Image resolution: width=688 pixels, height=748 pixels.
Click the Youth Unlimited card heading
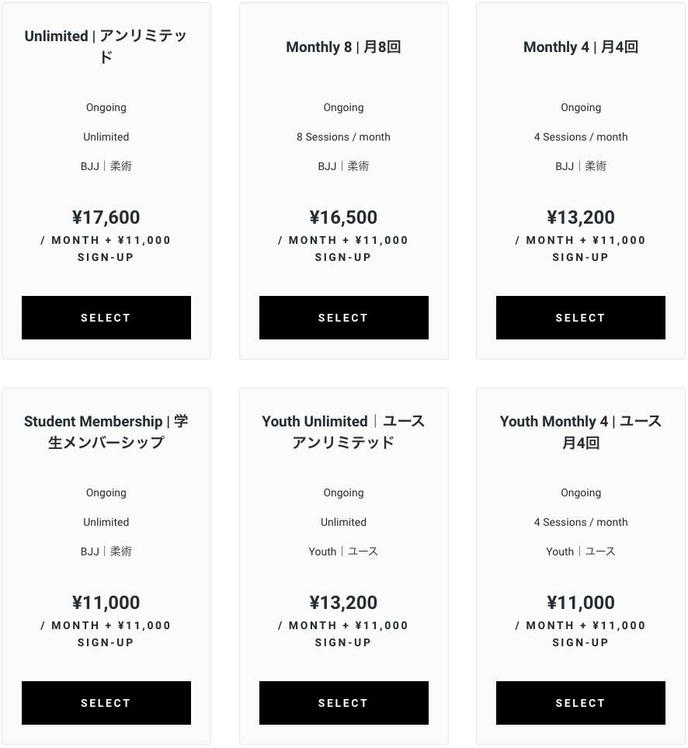(x=343, y=432)
